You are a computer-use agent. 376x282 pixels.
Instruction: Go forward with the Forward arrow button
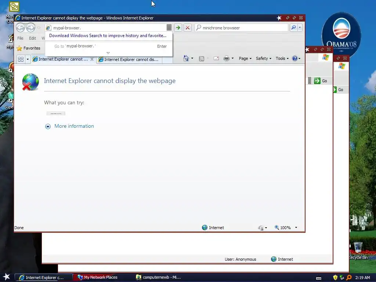click(x=30, y=28)
